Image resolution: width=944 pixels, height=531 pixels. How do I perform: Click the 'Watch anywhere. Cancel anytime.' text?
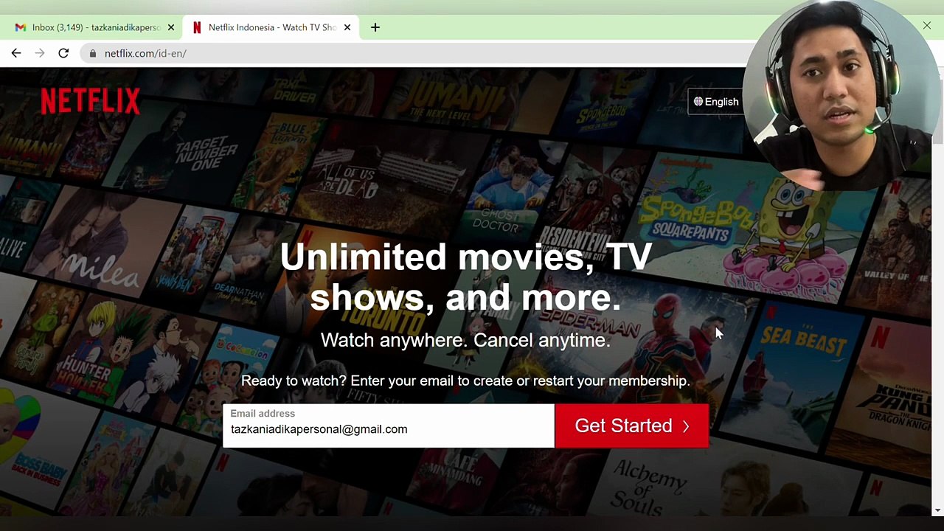point(465,340)
